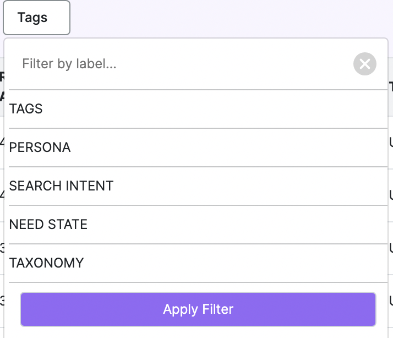
Task: Click the gray circular clear icon
Action: click(x=365, y=64)
